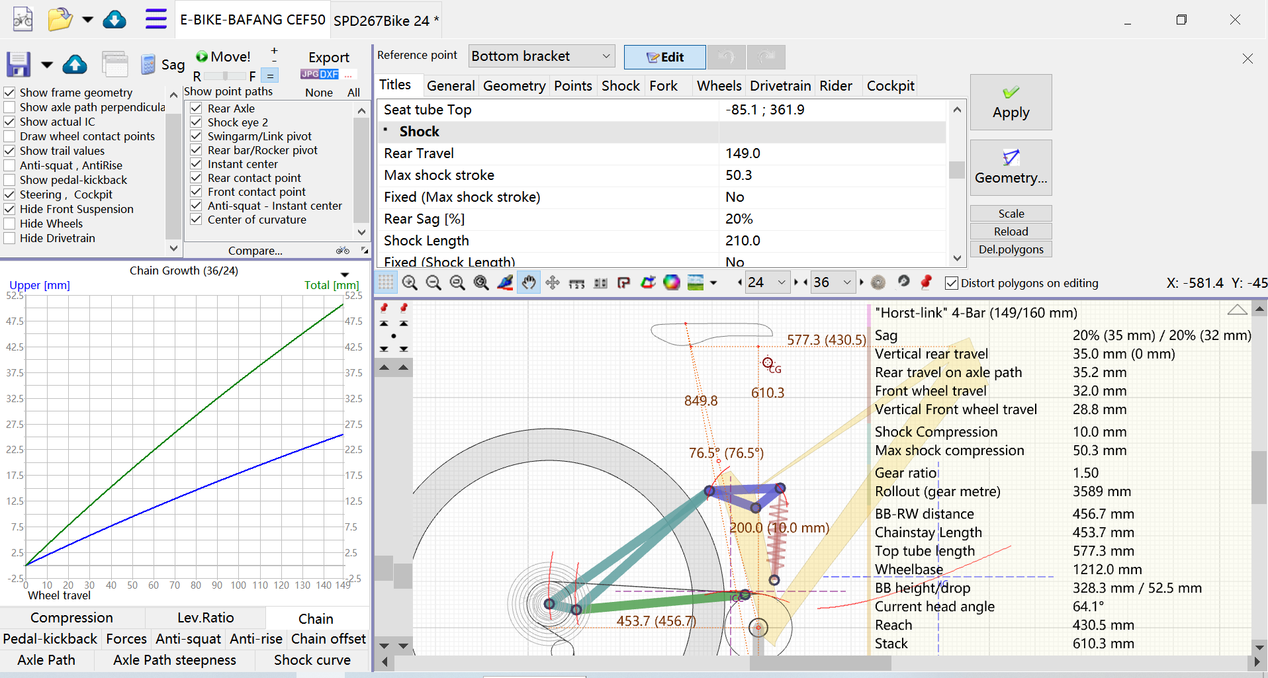The image size is (1268, 678).
Task: Open the color wheel picker
Action: (x=672, y=283)
